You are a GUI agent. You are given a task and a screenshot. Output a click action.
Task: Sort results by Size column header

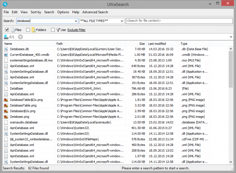[136, 44]
